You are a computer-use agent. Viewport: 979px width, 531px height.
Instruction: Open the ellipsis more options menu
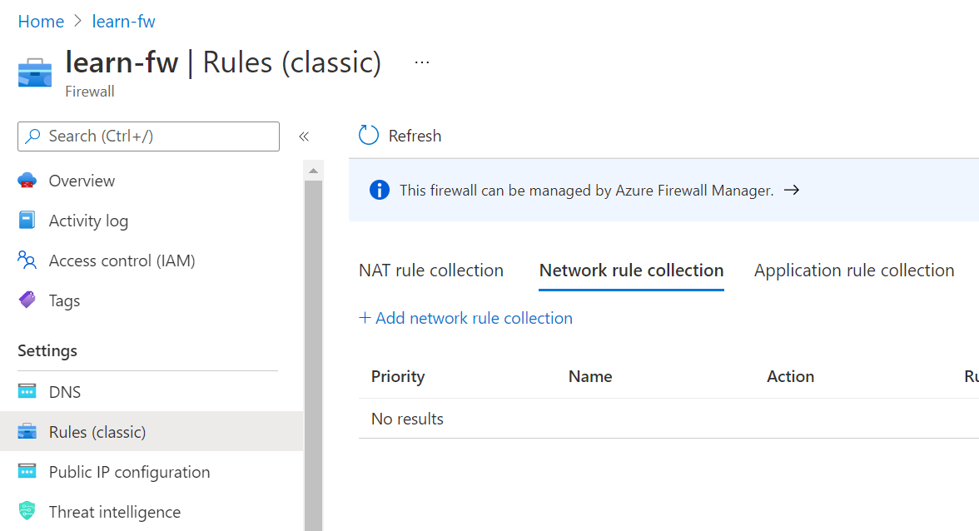pyautogui.click(x=422, y=62)
